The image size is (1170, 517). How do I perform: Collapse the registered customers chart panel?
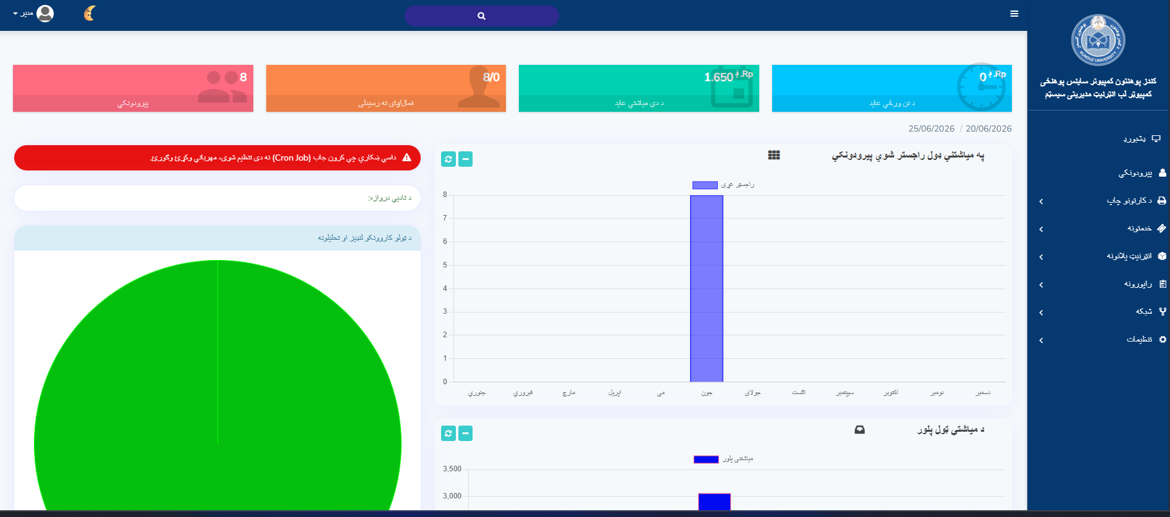tap(466, 159)
